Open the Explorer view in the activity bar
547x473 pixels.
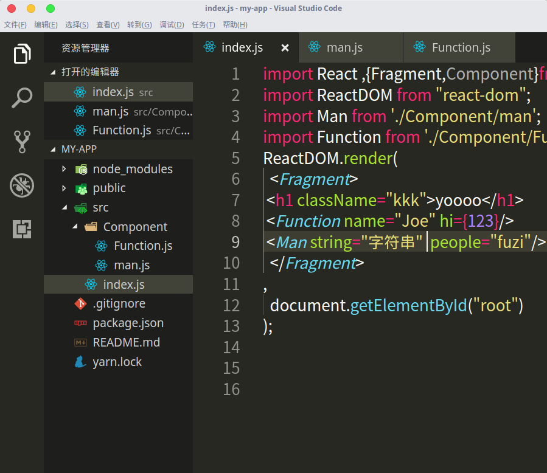pyautogui.click(x=22, y=54)
